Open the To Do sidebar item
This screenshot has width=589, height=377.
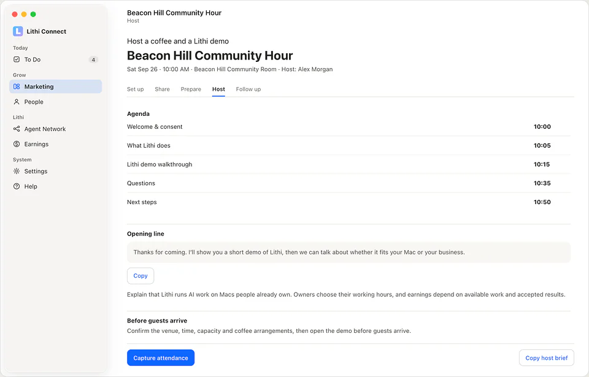[x=56, y=59]
